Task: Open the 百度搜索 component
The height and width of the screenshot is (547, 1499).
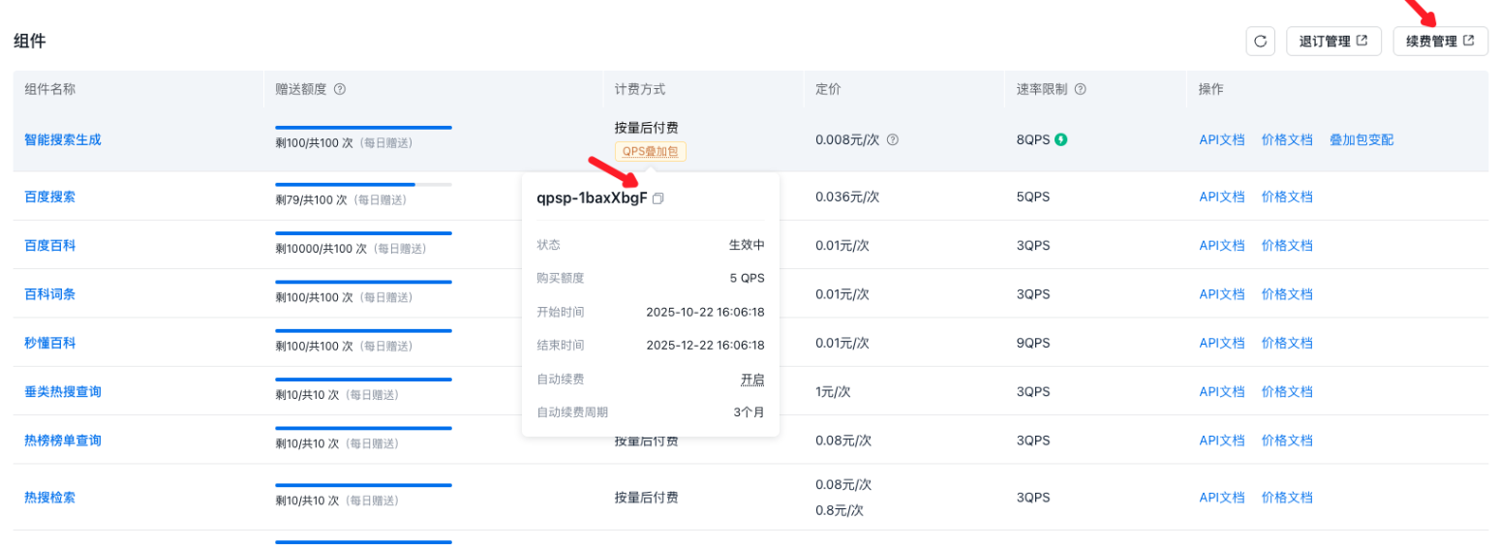Action: click(49, 197)
